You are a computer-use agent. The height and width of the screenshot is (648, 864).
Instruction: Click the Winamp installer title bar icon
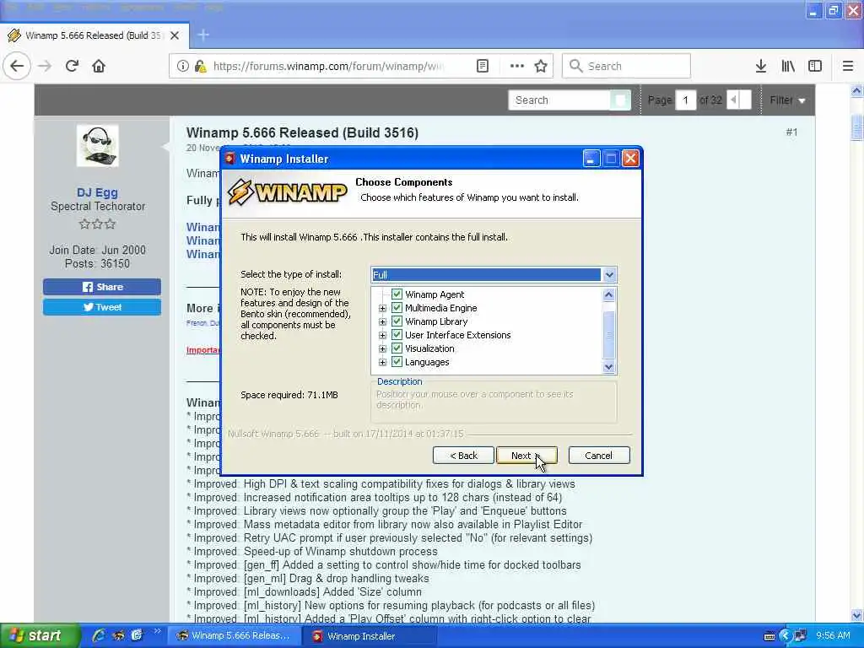pos(229,159)
